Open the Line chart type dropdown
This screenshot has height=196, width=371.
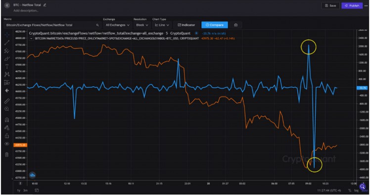[162, 25]
